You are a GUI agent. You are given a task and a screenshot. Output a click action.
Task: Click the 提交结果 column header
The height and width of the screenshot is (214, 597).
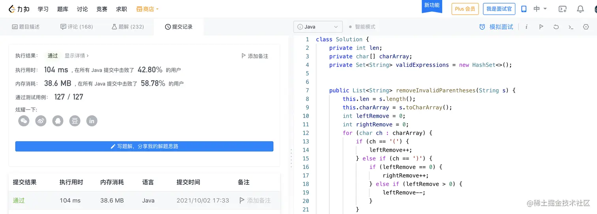tap(25, 182)
